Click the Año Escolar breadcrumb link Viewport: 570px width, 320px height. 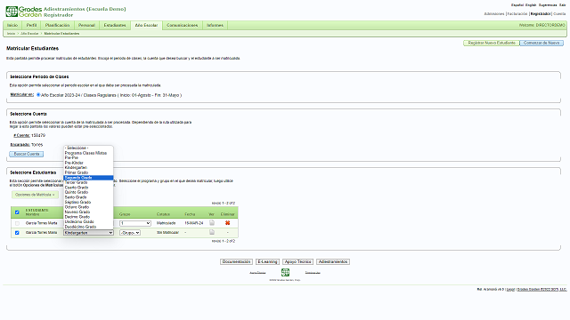pyautogui.click(x=29, y=34)
